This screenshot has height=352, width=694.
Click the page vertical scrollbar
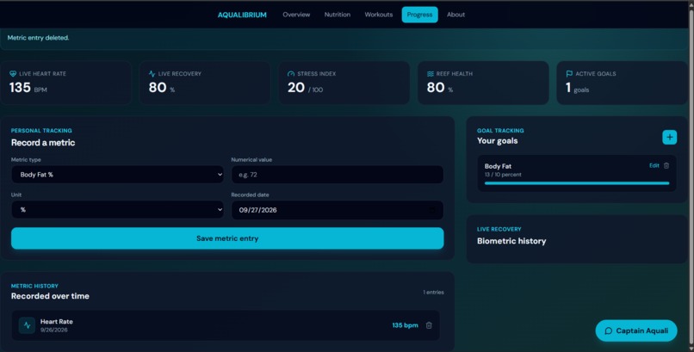pos(691,176)
